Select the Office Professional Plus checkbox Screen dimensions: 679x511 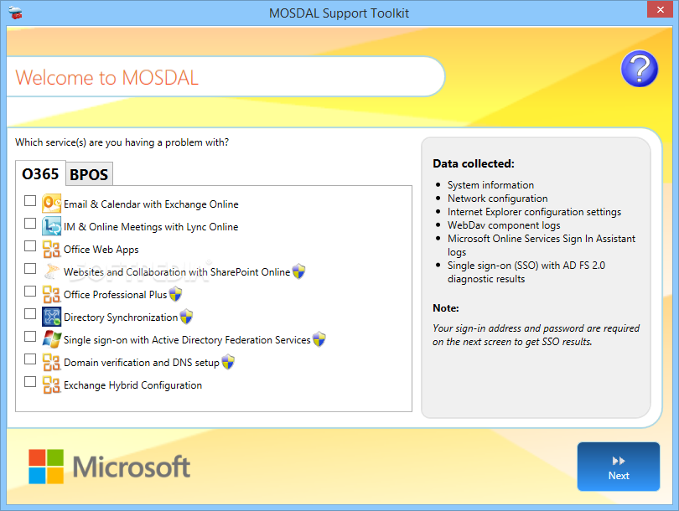coord(30,292)
